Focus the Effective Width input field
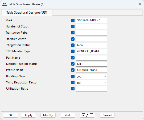This screenshot has height=120, width=144. click(92, 39)
